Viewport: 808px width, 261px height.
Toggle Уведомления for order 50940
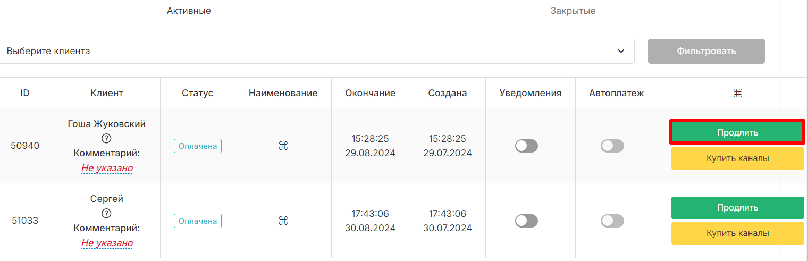[x=526, y=146]
